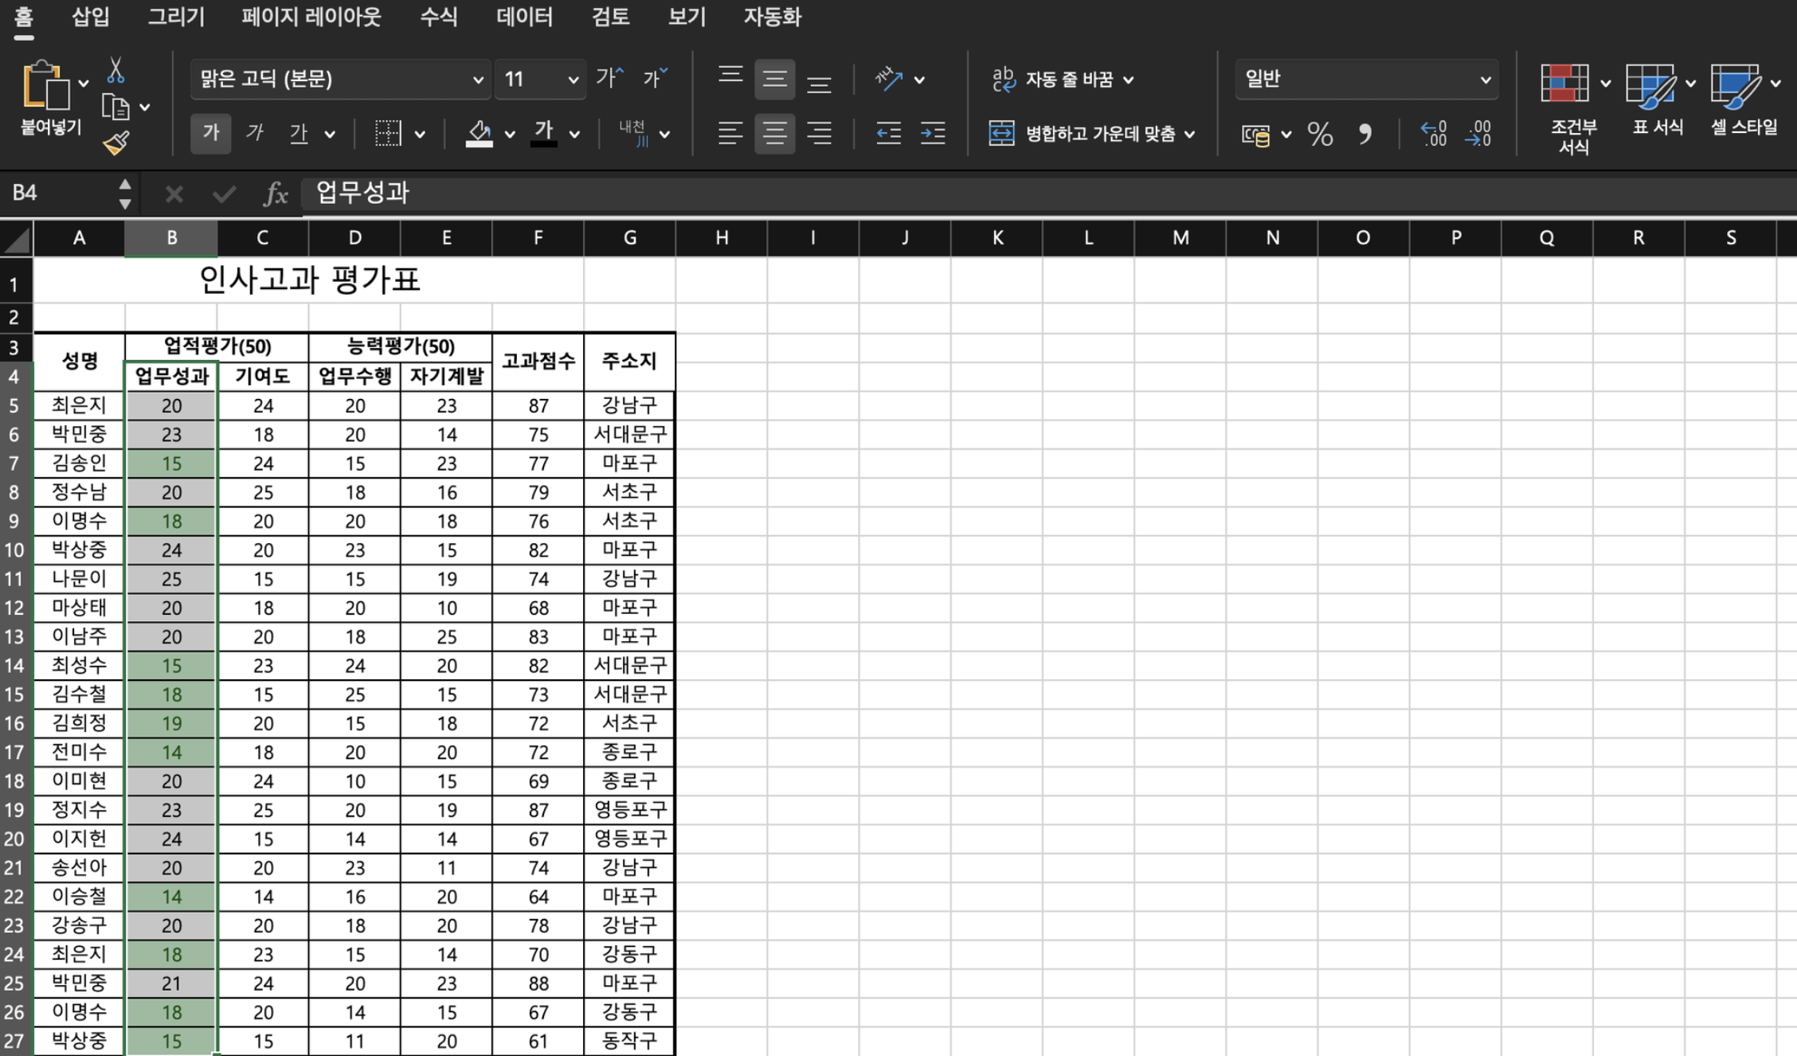This screenshot has height=1056, width=1797.
Task: Click the Percent style icon
Action: [x=1320, y=134]
